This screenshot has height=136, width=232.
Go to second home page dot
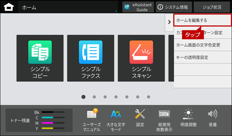[94, 97]
